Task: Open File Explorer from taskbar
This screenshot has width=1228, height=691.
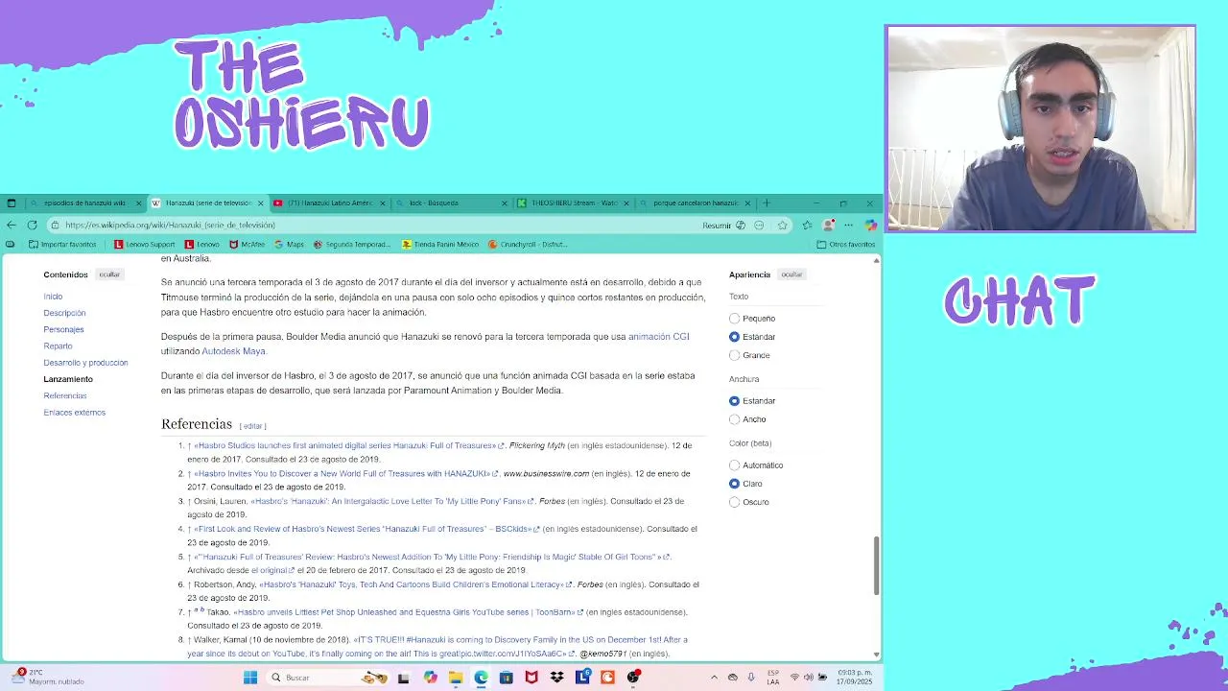Action: [x=456, y=678]
